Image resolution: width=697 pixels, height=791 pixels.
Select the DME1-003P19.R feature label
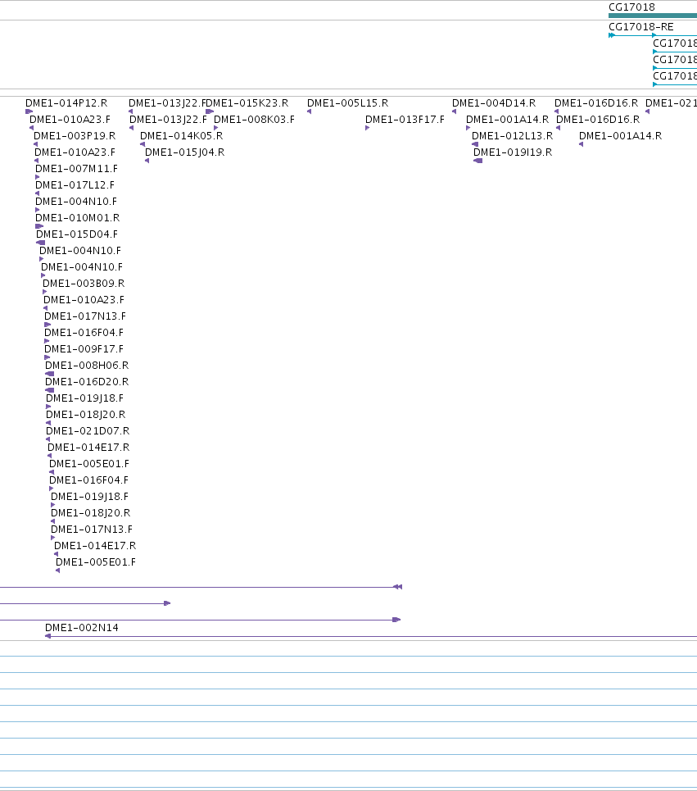(x=75, y=136)
